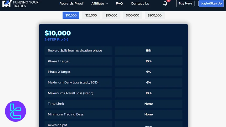The height and width of the screenshot is (127, 226).
Task: Click the Reward Split 18% value cell
Action: (148, 50)
